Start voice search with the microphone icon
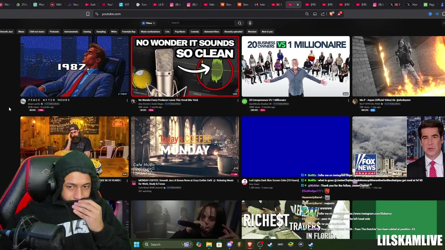 [x=250, y=23]
